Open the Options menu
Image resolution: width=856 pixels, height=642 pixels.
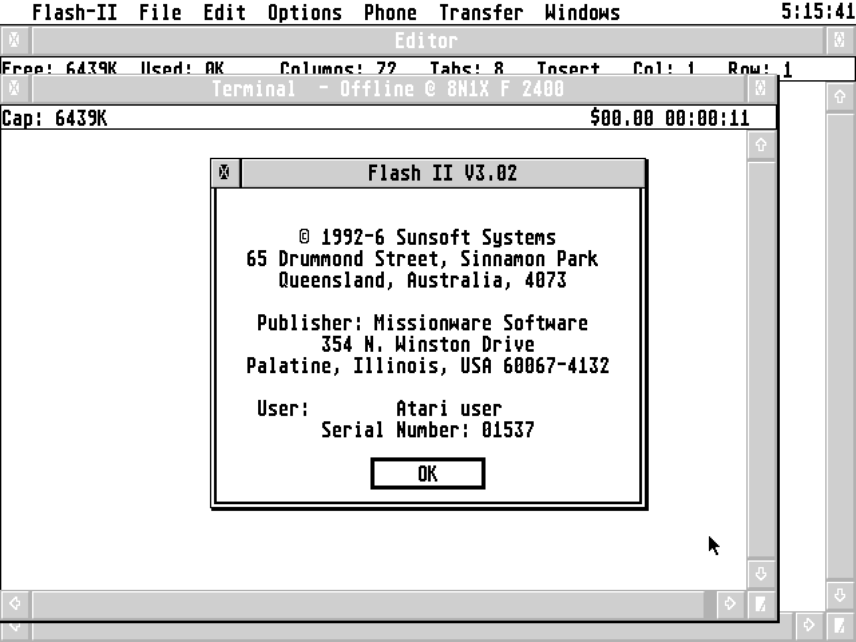(x=304, y=12)
